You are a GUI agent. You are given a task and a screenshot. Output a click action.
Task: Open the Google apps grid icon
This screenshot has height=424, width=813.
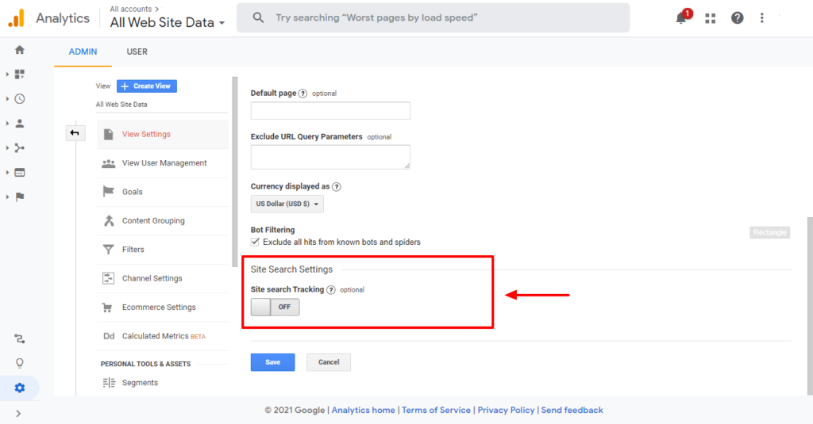click(710, 18)
